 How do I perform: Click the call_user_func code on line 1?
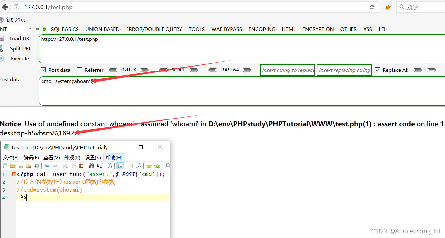click(x=100, y=174)
